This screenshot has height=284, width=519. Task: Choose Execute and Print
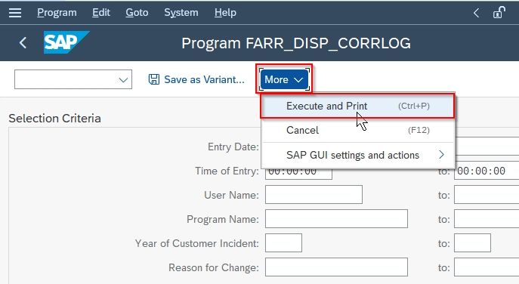pos(357,106)
